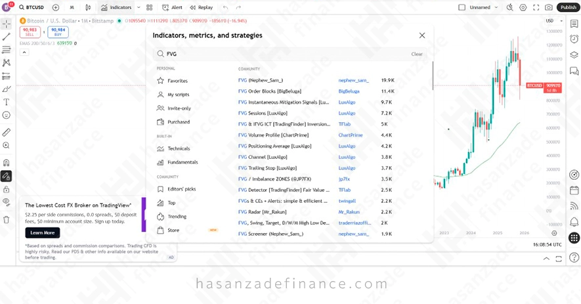Open the BTCUSD symbol search
Image resolution: width=581 pixels, height=304 pixels.
click(32, 7)
